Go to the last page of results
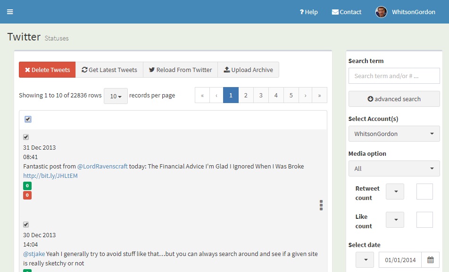Screen dimensions: 449x272 (x=319, y=95)
